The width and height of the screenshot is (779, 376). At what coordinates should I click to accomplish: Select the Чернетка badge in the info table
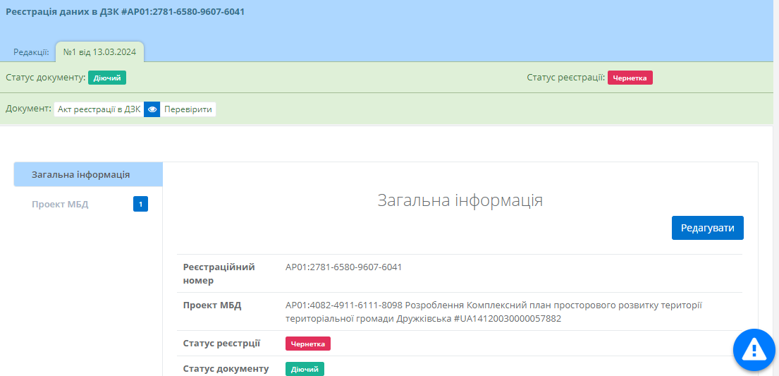pyautogui.click(x=307, y=344)
